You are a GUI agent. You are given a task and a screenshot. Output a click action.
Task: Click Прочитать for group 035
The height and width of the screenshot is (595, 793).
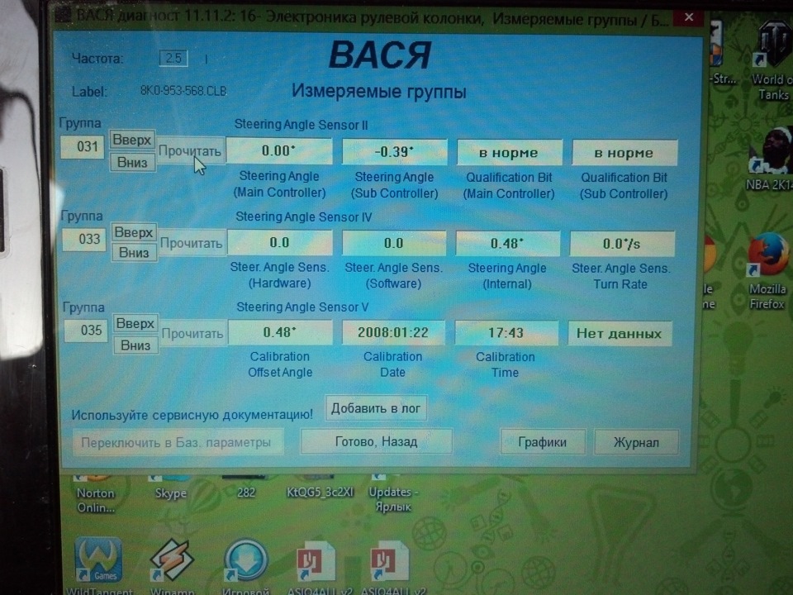192,333
